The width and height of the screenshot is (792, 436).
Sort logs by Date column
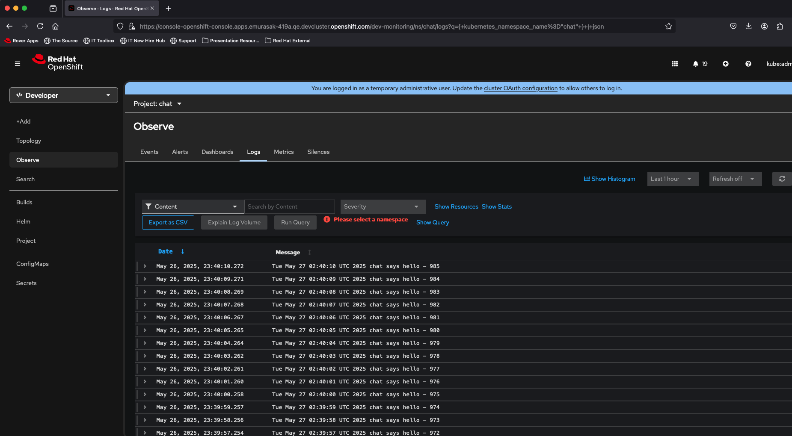pos(166,252)
